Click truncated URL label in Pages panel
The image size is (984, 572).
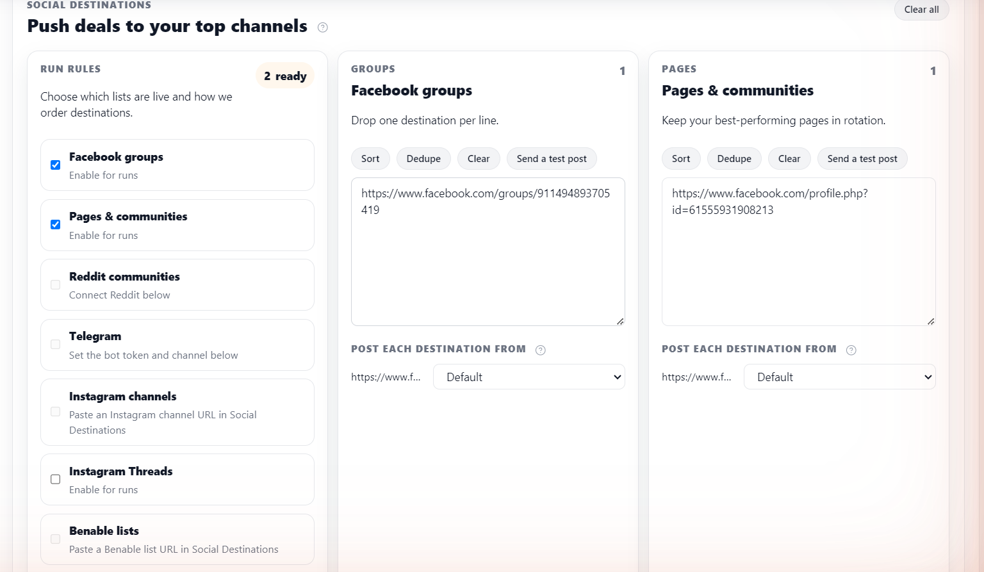[696, 377]
